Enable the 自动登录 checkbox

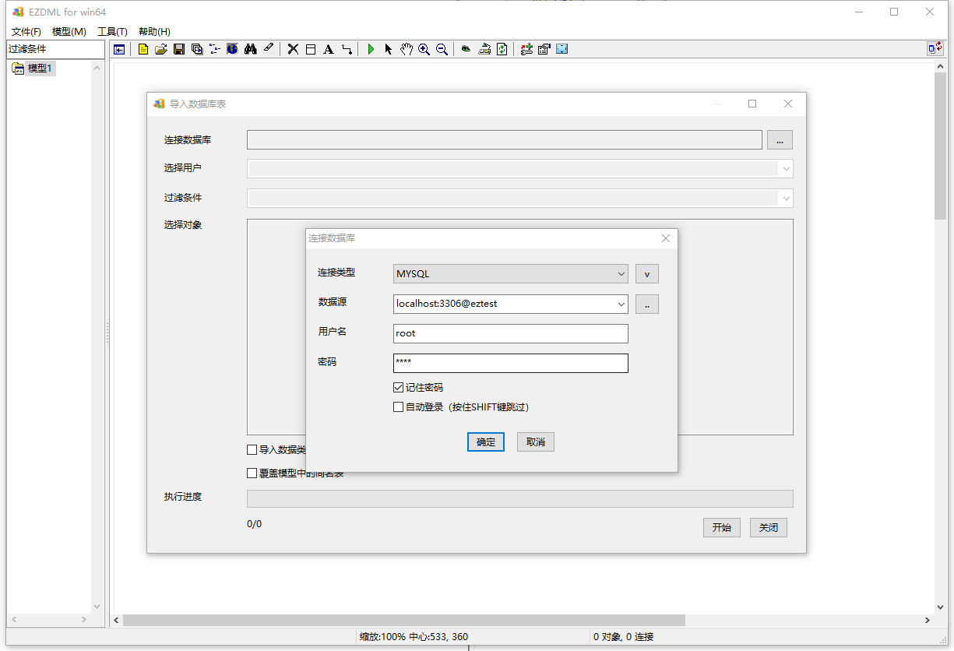[x=399, y=406]
